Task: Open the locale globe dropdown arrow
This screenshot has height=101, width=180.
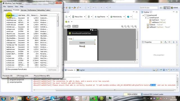Action: (x=131, y=17)
